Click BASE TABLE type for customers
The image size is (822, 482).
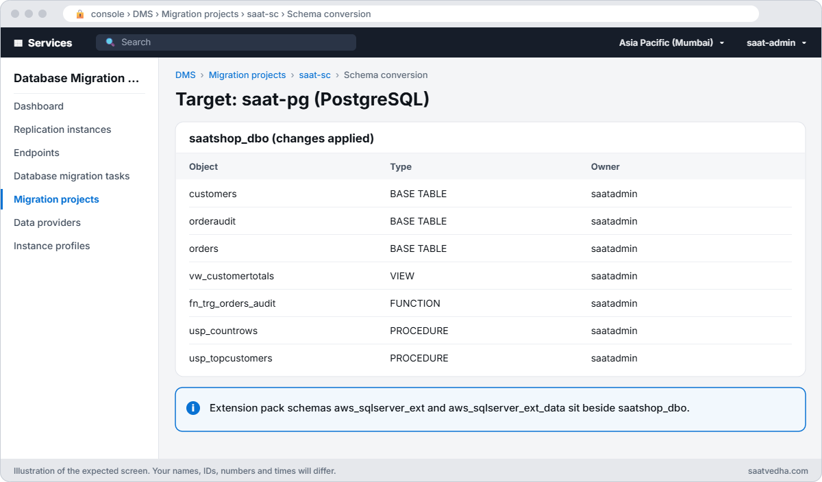[x=419, y=194]
